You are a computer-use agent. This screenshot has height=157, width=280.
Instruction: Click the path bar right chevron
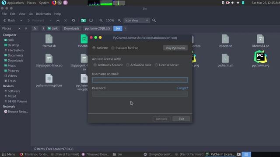coord(125,28)
